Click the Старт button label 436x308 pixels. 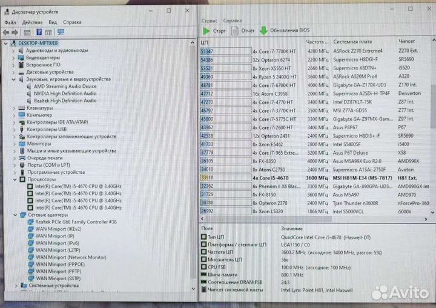tap(219, 31)
